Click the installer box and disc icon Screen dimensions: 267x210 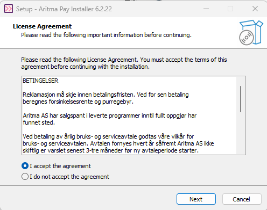[251, 33]
